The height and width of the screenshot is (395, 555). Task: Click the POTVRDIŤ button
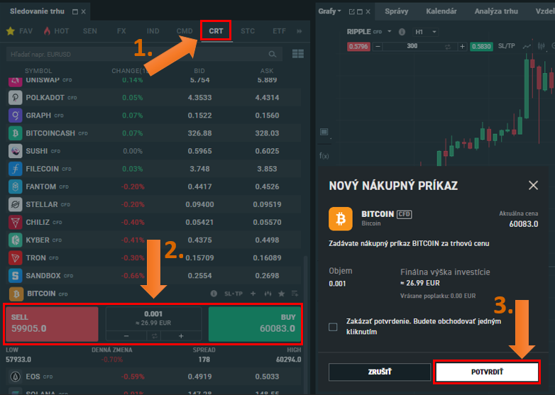point(487,372)
